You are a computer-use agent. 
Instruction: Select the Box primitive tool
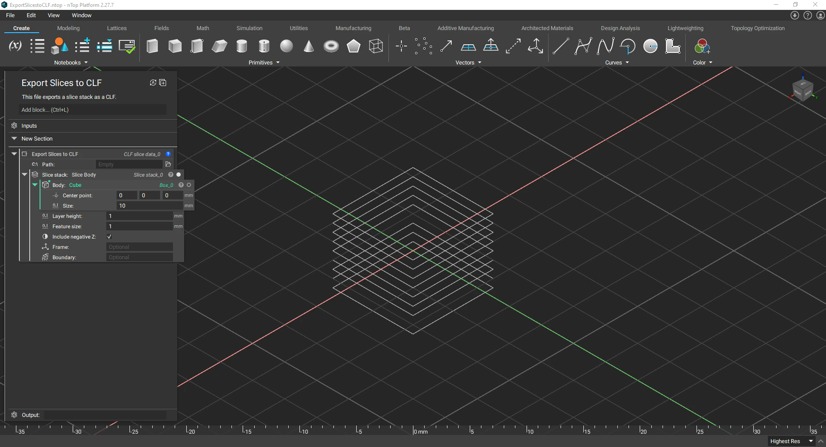click(x=152, y=46)
